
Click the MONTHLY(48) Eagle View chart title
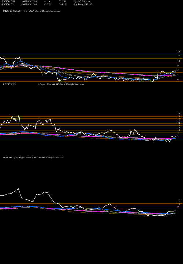(x=33, y=158)
